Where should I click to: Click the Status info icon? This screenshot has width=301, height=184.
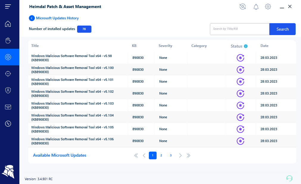[246, 46]
